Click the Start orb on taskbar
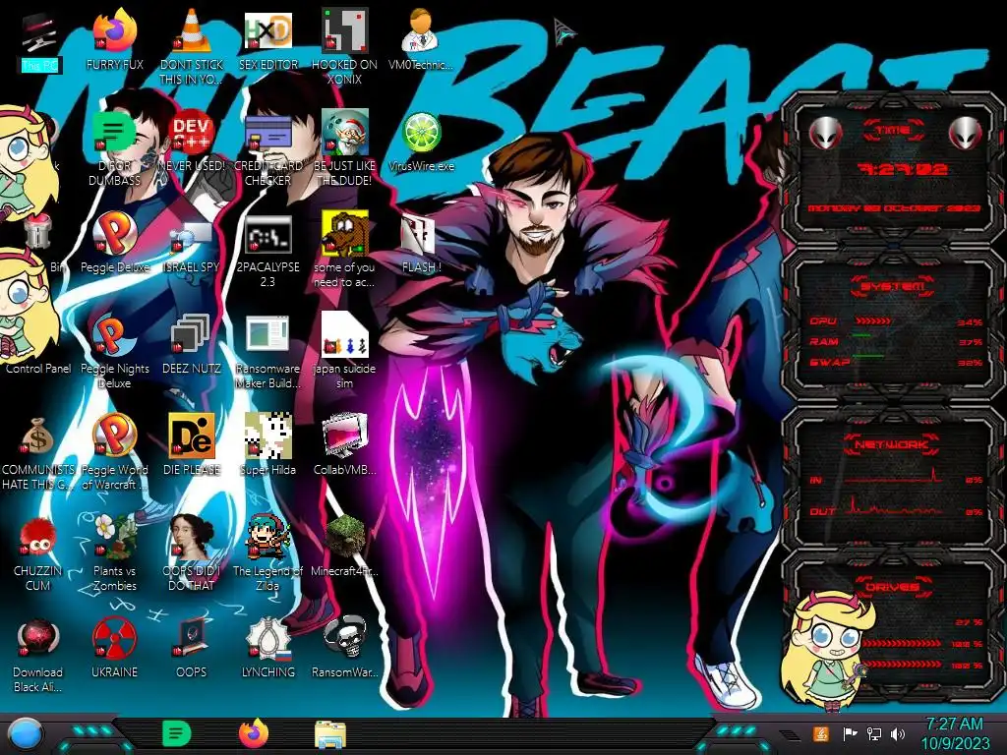Screen dimensions: 1007x755 [x=25, y=734]
